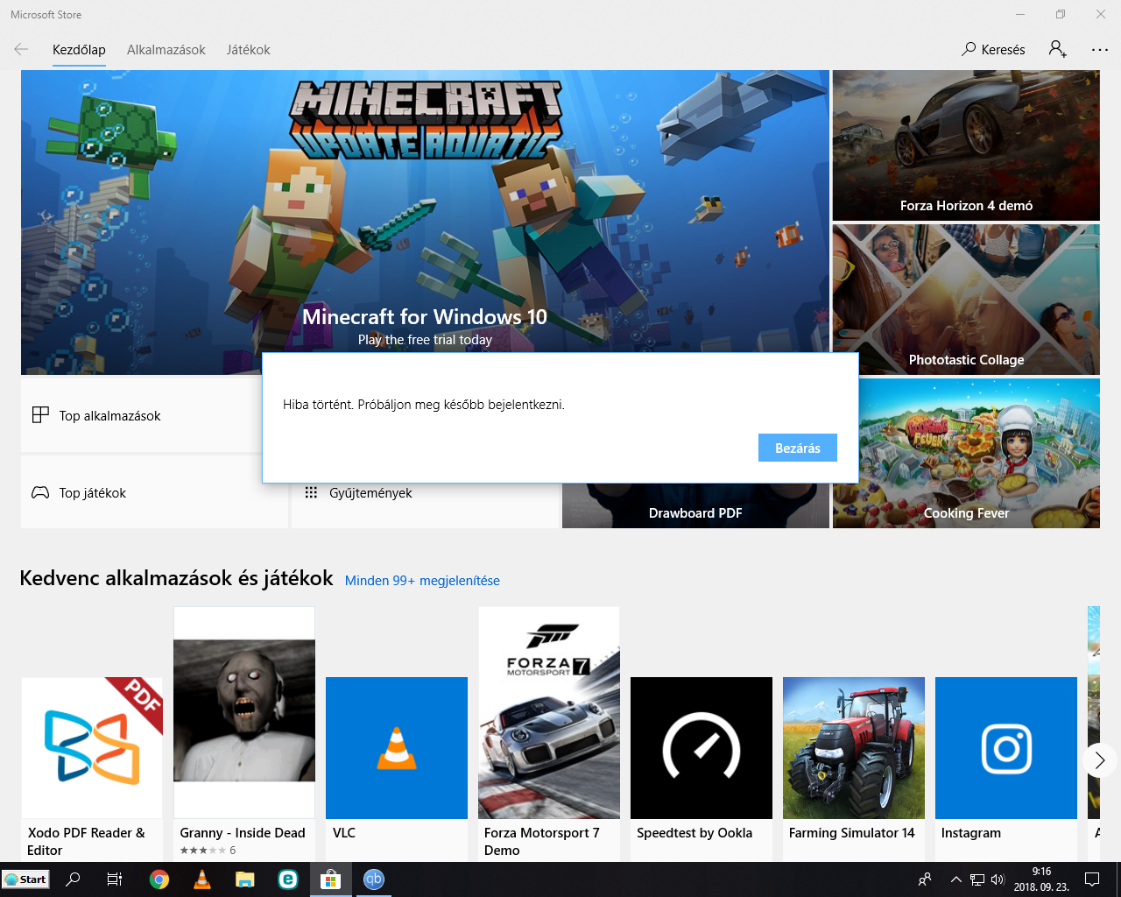Open Granny - Inside Dead game

tap(244, 733)
